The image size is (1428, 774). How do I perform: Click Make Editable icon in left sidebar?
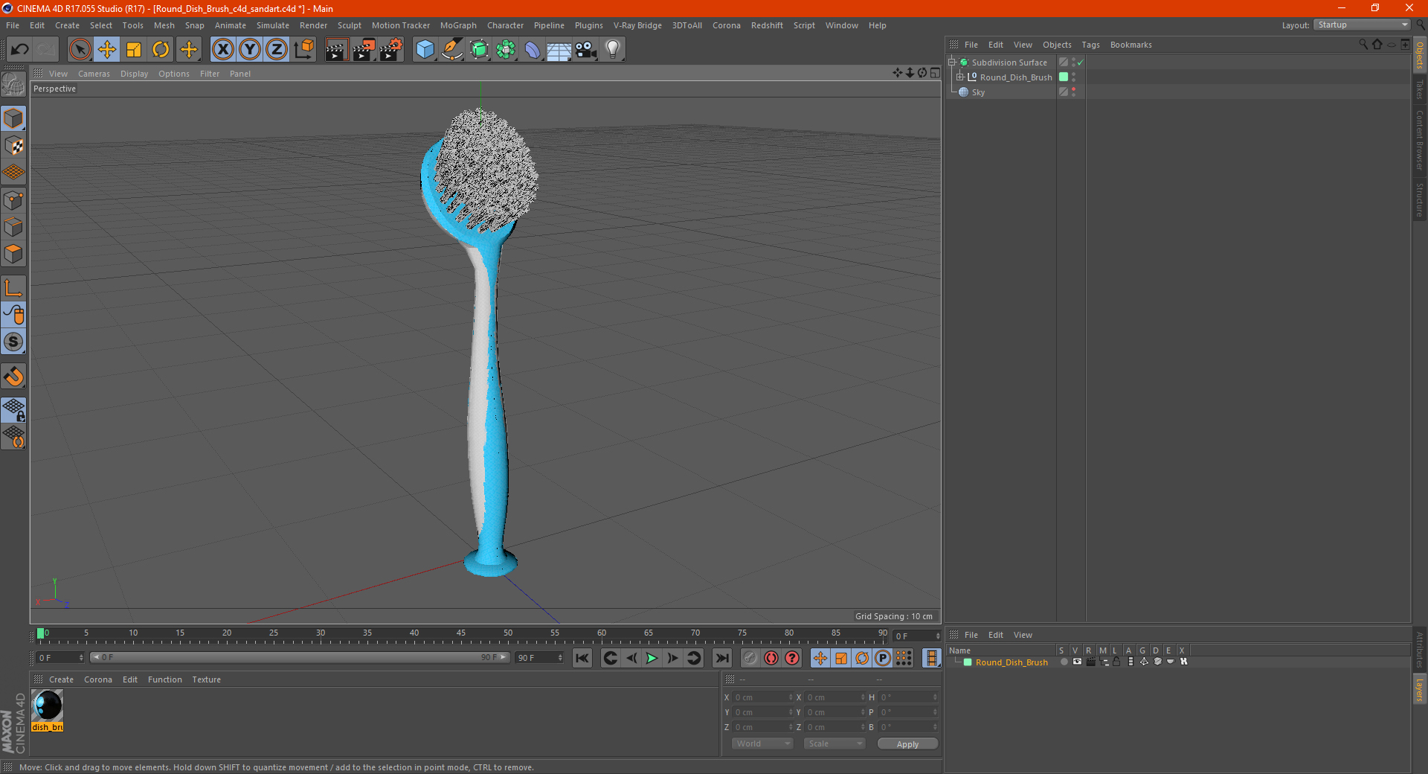(x=13, y=84)
